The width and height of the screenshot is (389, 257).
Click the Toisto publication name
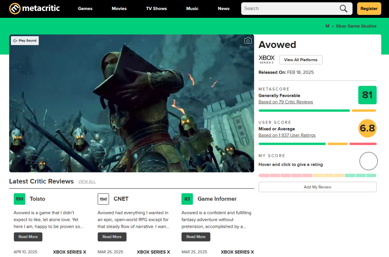[x=38, y=199]
